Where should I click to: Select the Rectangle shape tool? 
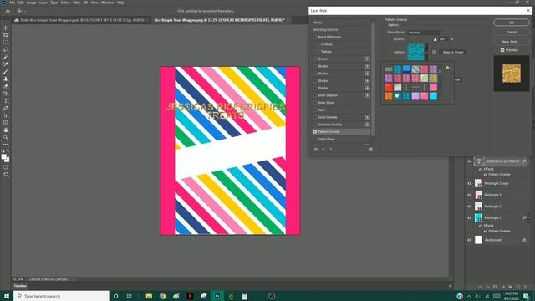click(x=6, y=123)
